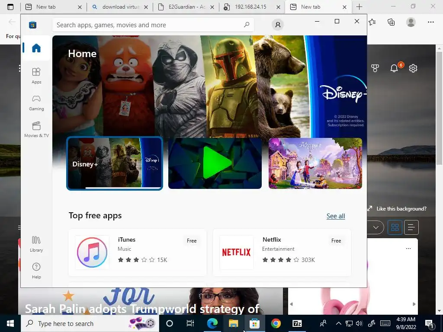Switch feed to list view
The image size is (443, 332).
point(411,227)
